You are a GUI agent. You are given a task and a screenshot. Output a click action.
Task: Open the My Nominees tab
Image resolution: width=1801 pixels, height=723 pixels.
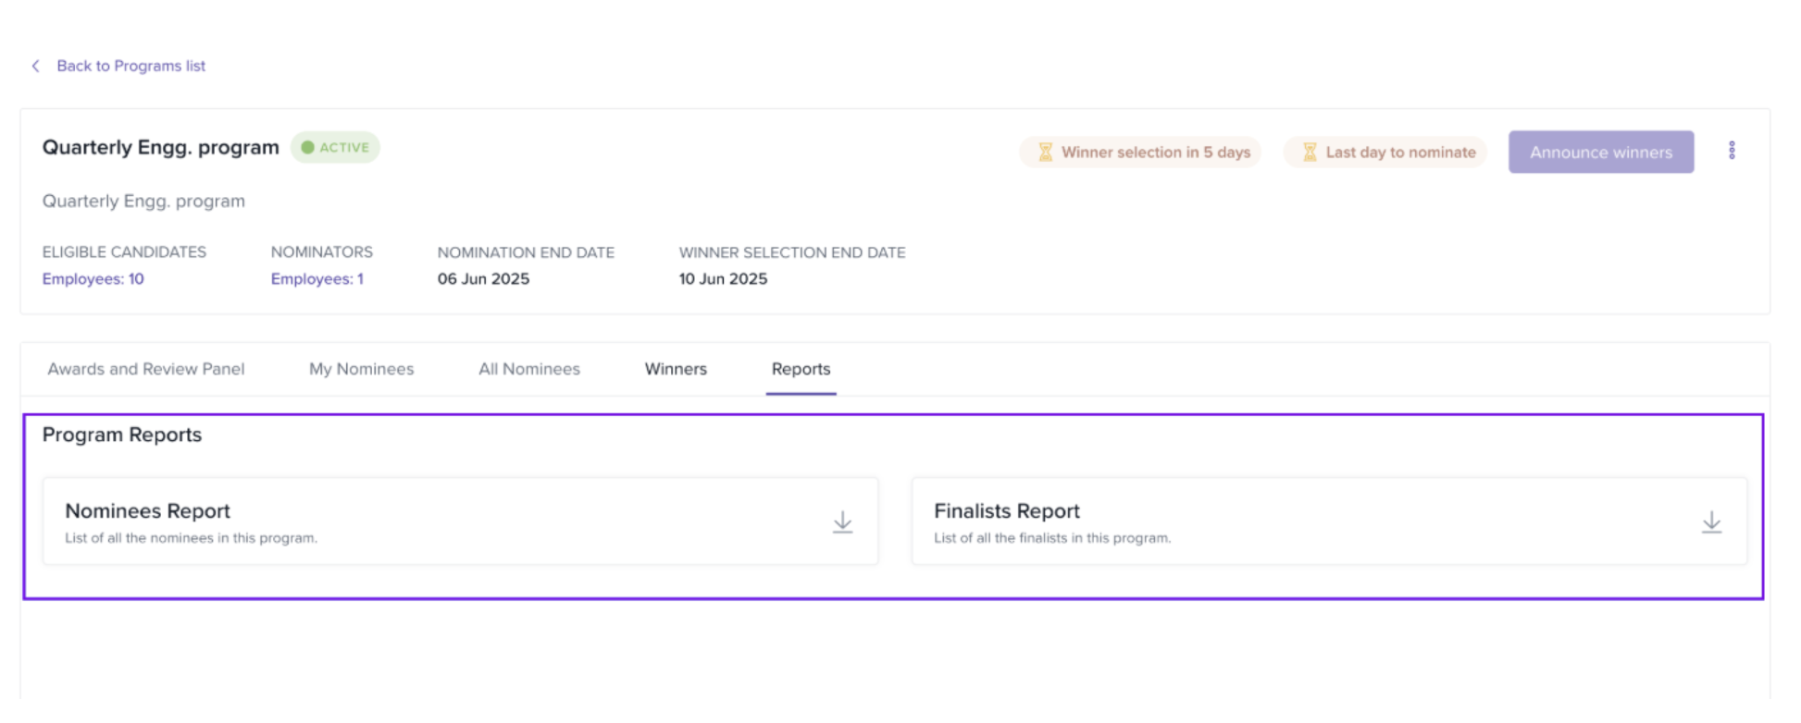361,369
